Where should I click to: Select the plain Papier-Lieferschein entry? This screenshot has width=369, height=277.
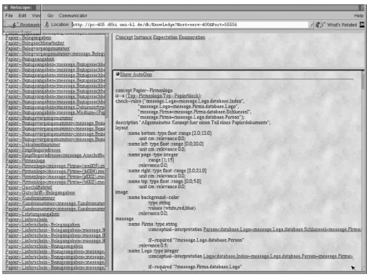[x=27, y=219]
